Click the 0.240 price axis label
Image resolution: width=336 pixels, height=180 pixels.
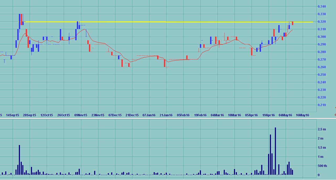point(322,82)
